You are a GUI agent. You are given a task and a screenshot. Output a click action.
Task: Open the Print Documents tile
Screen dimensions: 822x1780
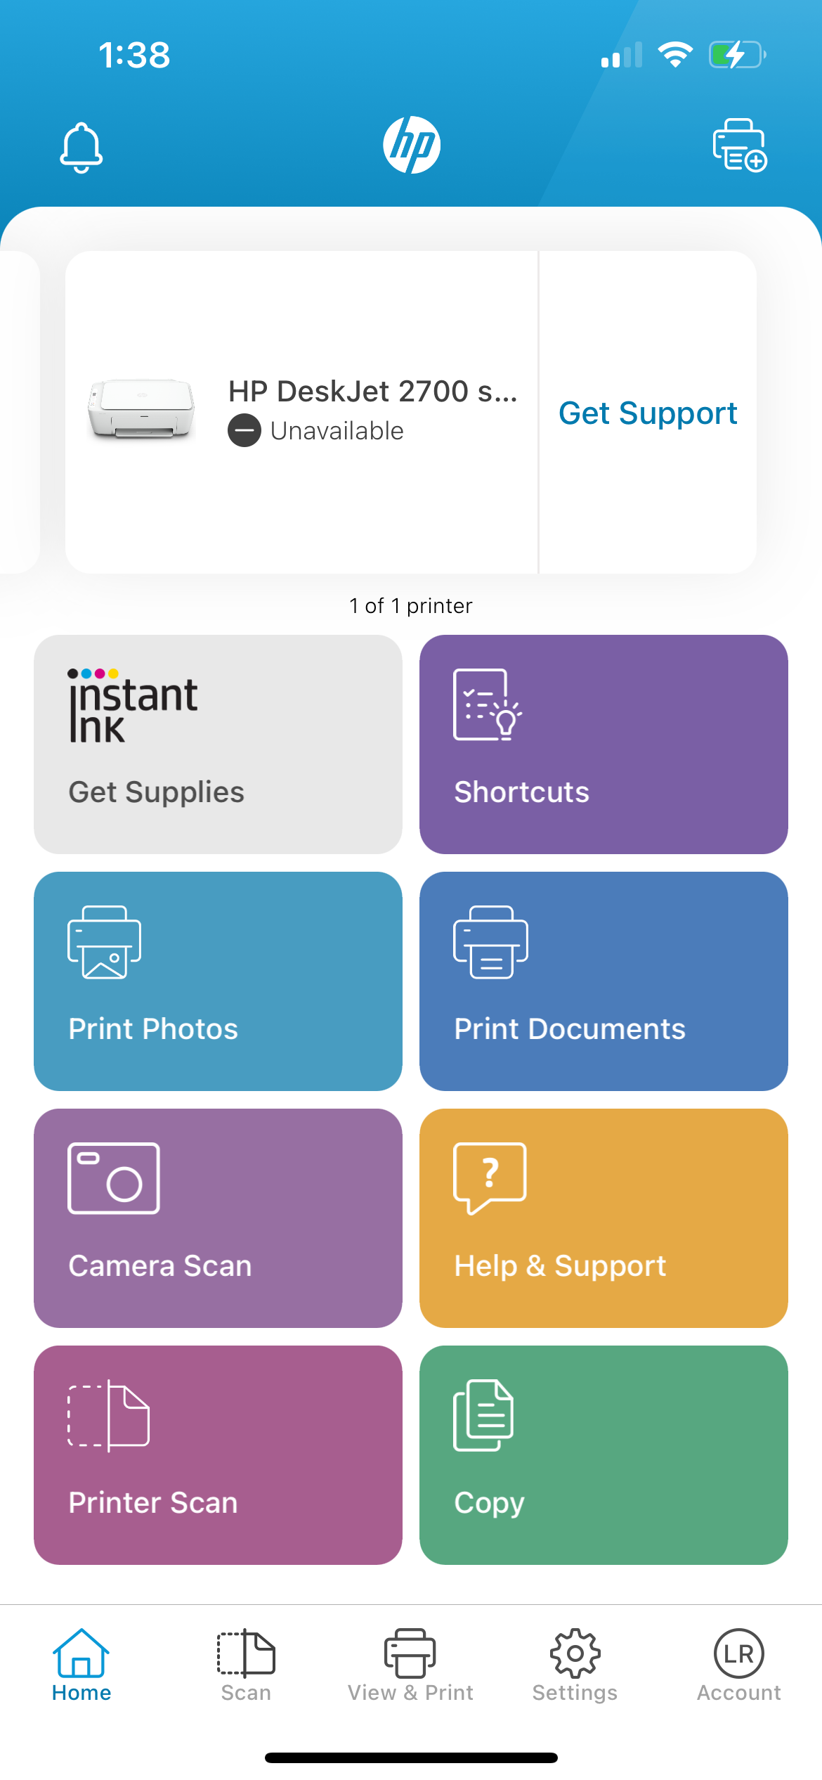(603, 981)
